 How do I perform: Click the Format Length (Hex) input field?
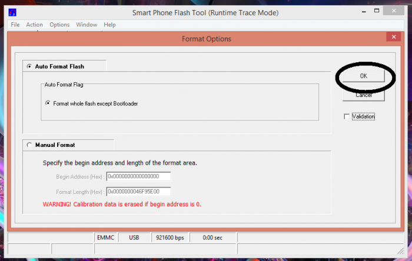point(138,192)
